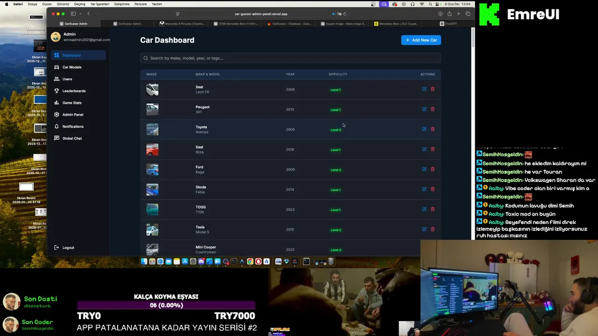Click Apple menu logo
The image size is (598, 336).
pos(7,4)
